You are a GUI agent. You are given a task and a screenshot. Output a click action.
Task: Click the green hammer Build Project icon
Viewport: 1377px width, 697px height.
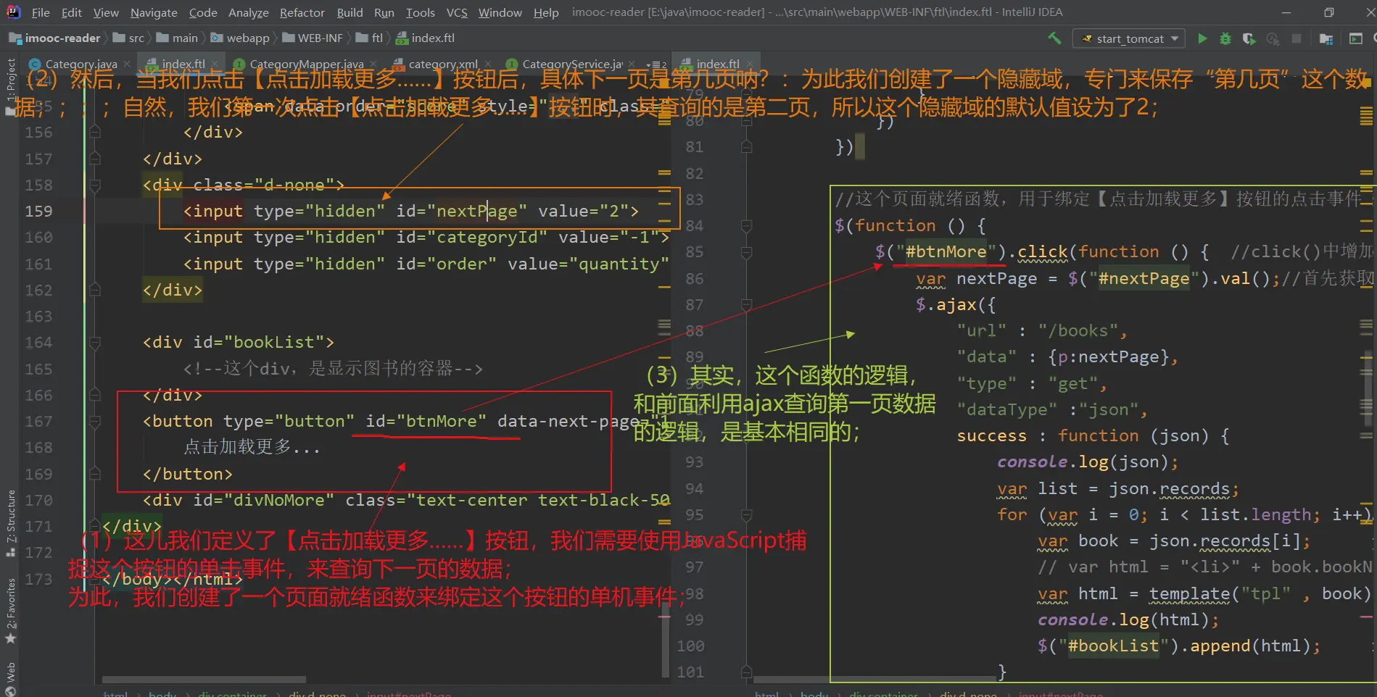[x=1054, y=38]
